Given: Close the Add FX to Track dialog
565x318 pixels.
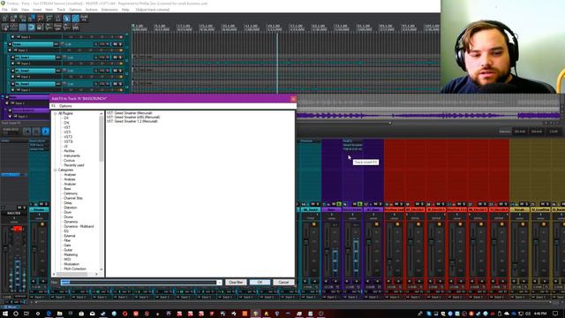Looking at the screenshot, I should [293, 98].
